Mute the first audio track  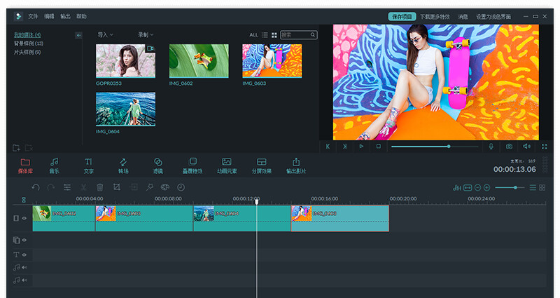pos(24,267)
